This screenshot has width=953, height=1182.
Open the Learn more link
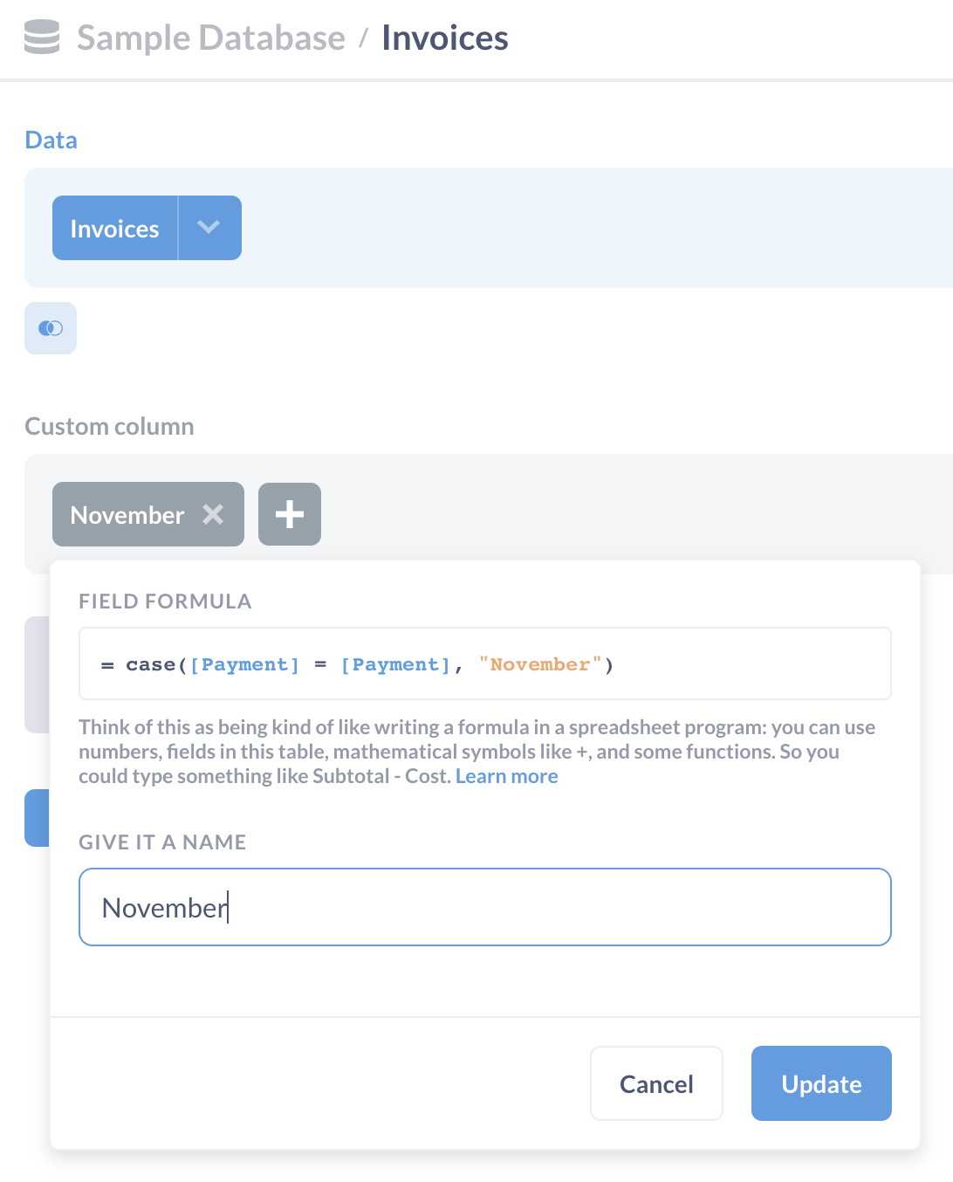coord(507,776)
